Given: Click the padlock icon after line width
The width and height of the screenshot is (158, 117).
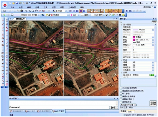Looking at the screenshot, I should click(x=107, y=15).
